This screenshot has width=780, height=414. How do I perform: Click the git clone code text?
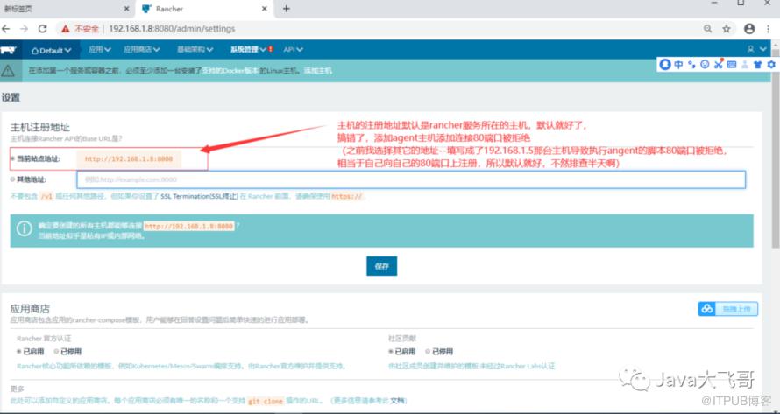tap(266, 401)
